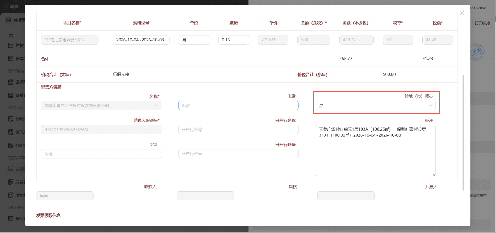Close the invoice dialog with the X
The image size is (496, 233).
pos(462,13)
